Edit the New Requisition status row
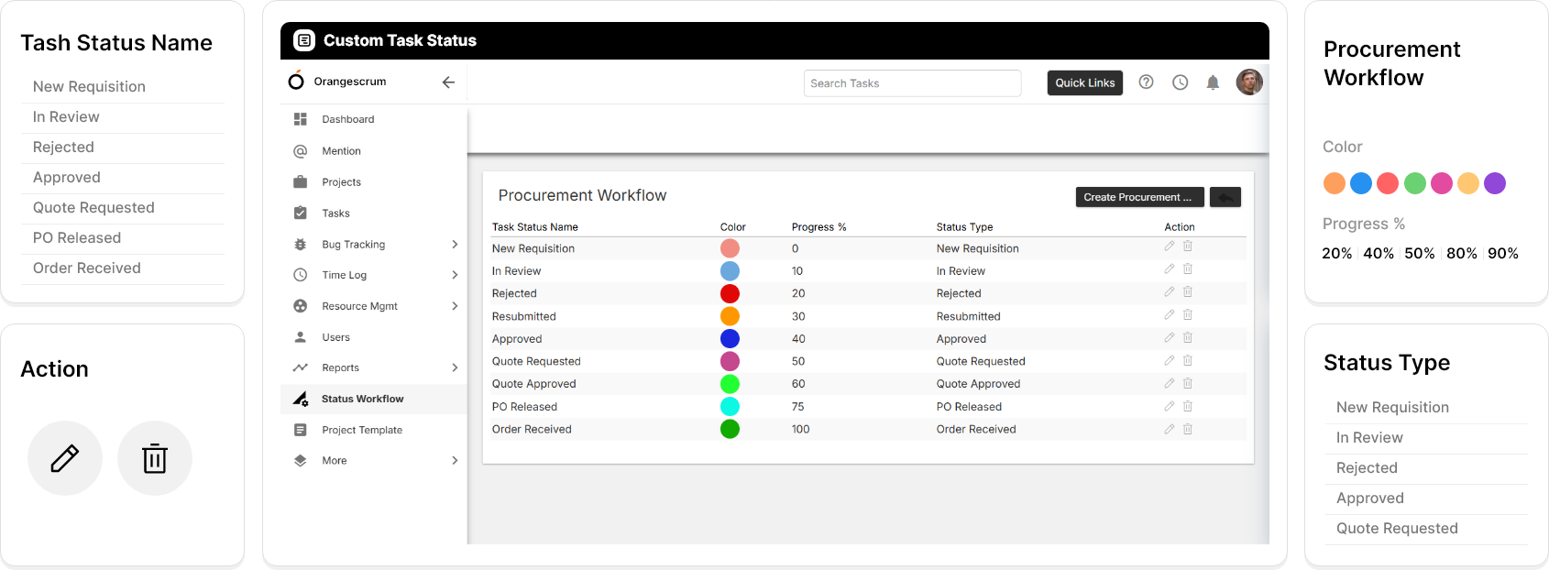 [1170, 247]
